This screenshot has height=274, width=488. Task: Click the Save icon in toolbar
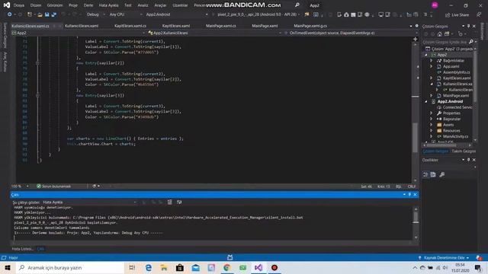point(47,14)
